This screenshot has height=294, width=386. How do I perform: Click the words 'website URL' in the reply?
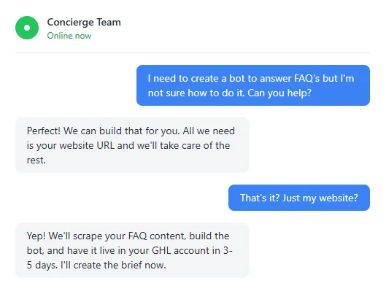tap(87, 145)
